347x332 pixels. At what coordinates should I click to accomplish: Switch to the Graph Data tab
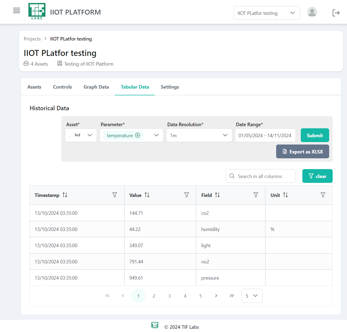96,87
